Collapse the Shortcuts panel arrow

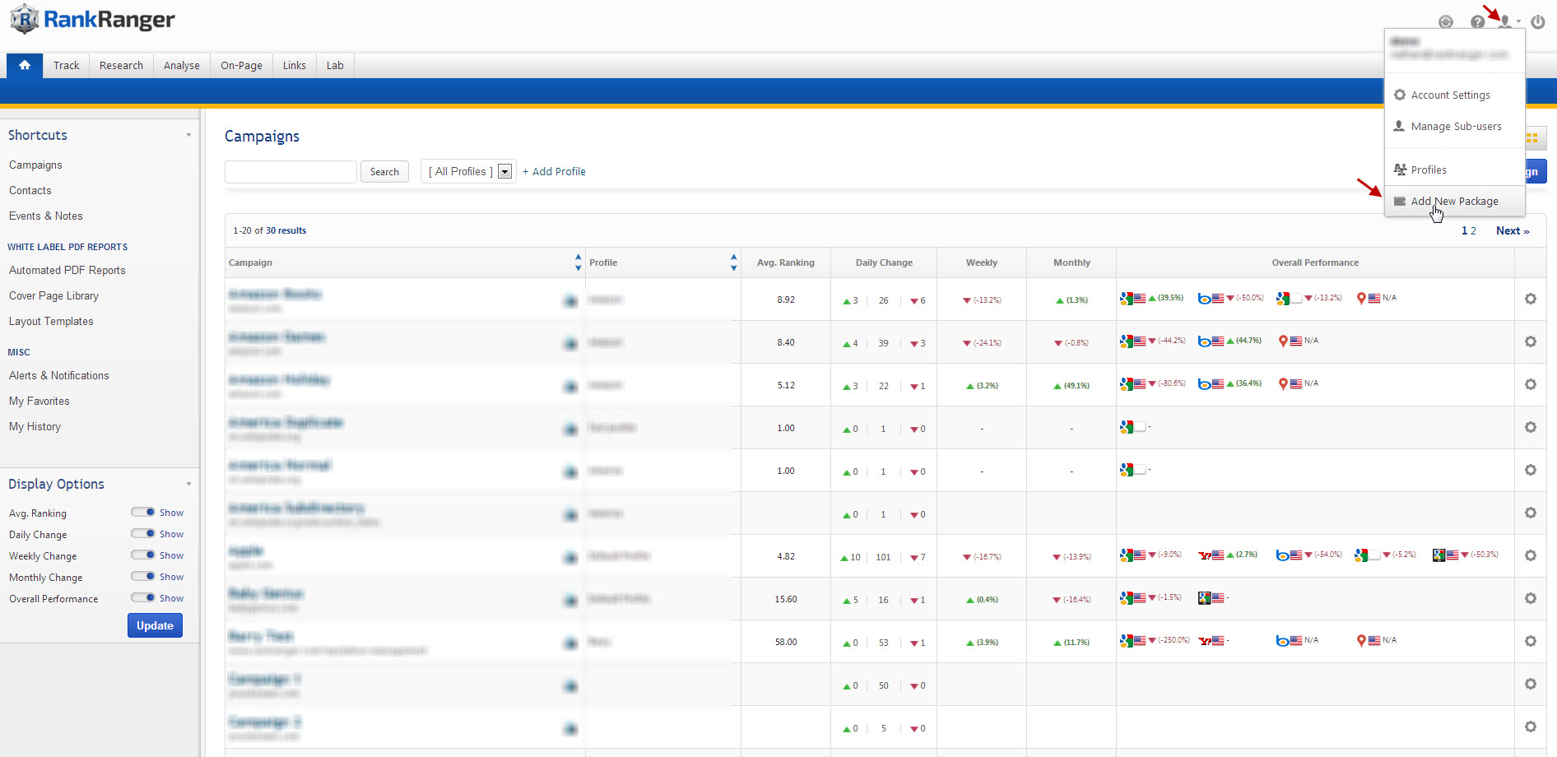coord(188,135)
